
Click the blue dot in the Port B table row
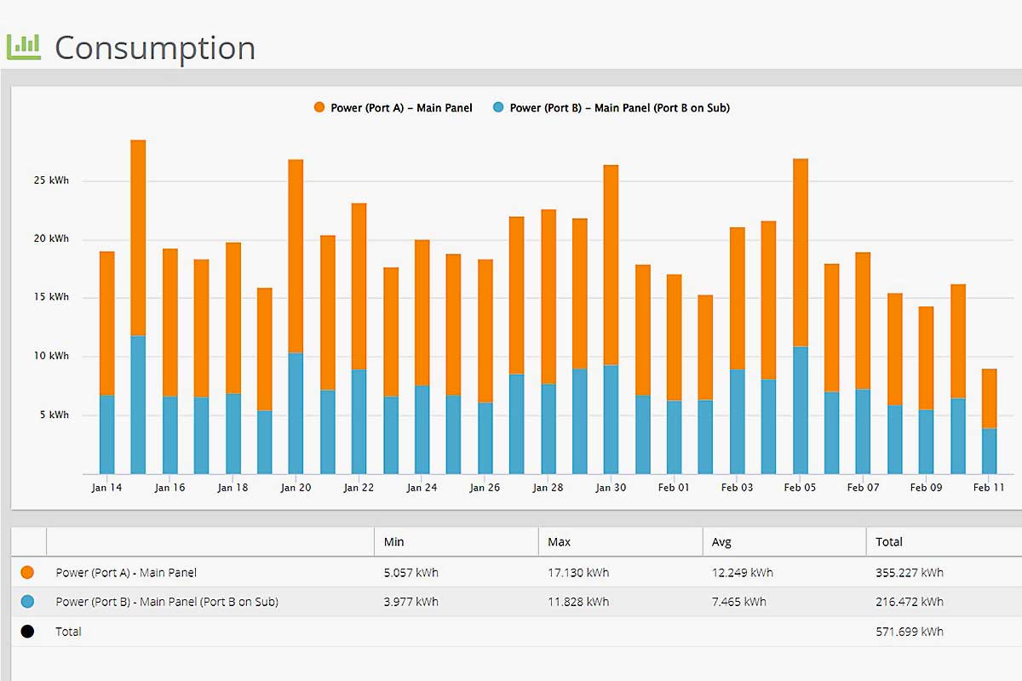point(28,602)
